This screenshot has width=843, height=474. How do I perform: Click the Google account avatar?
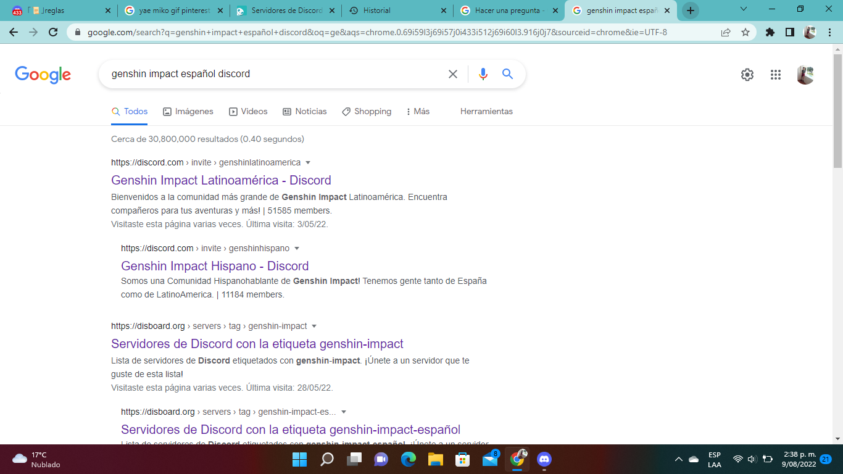coord(805,75)
